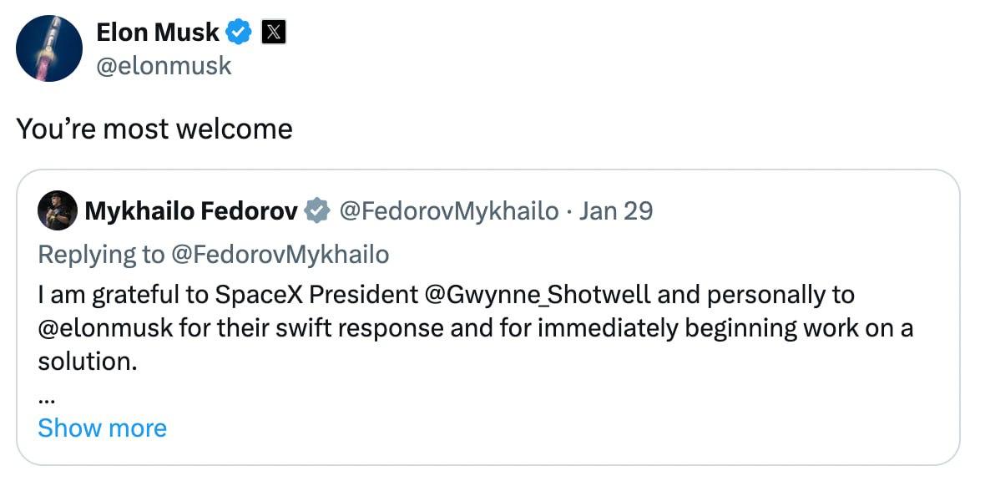Screen dimensions: 985x481
Task: Click @FedorovMykhailo in the "Replying to" line
Action: pos(280,254)
